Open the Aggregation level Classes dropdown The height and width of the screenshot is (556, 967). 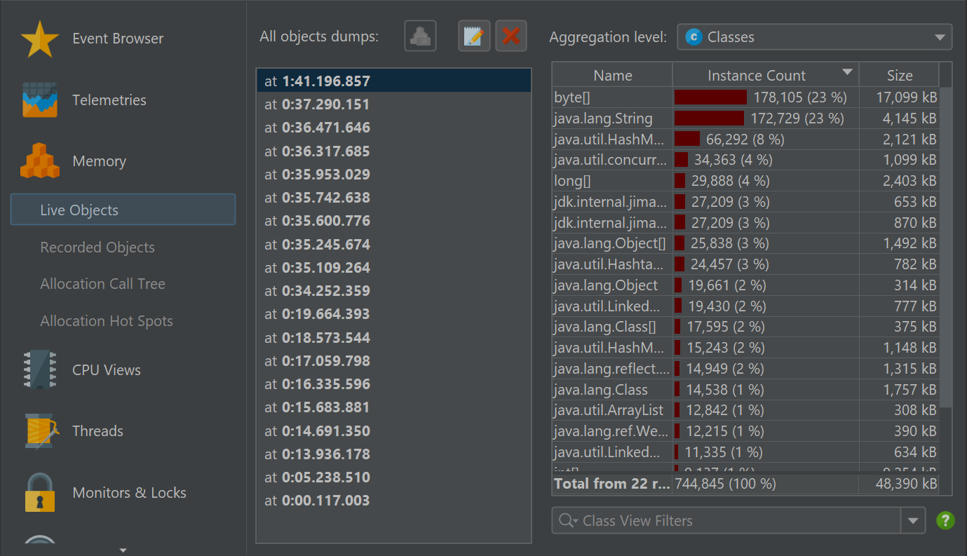(814, 37)
